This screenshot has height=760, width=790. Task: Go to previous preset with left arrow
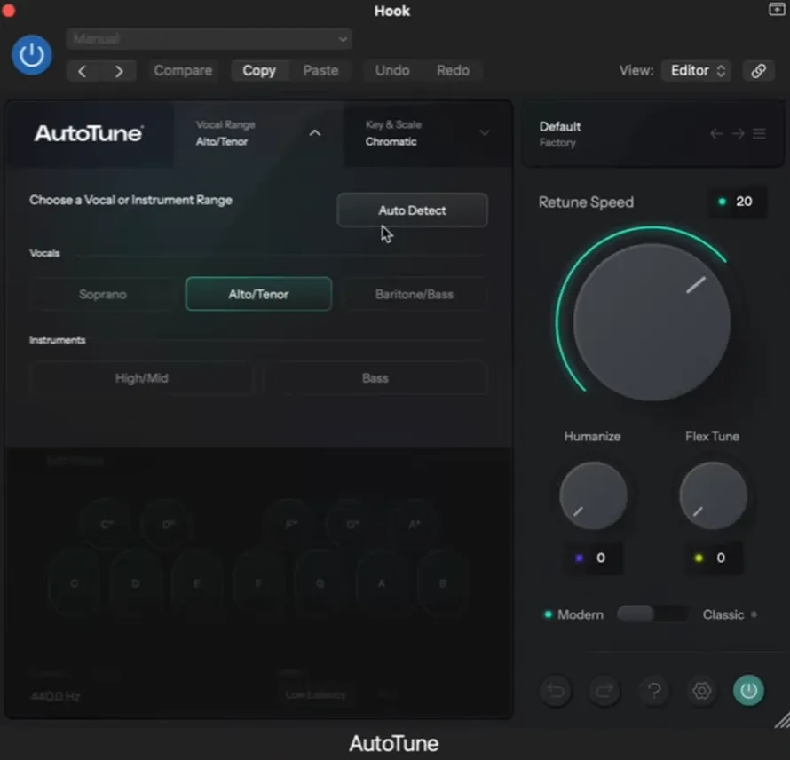tap(83, 71)
